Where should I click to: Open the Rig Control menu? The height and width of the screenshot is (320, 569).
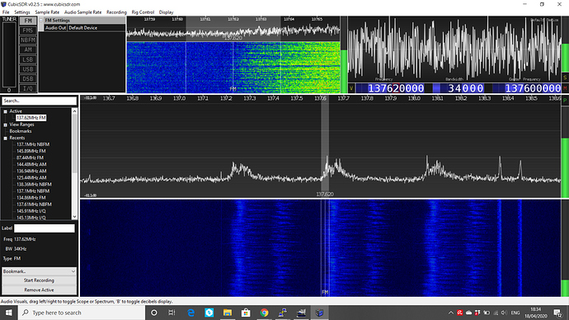pos(143,12)
